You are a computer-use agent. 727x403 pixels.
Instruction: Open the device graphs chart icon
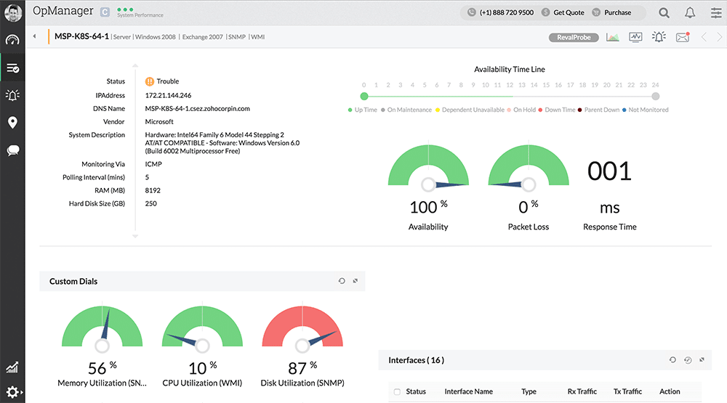pos(612,37)
